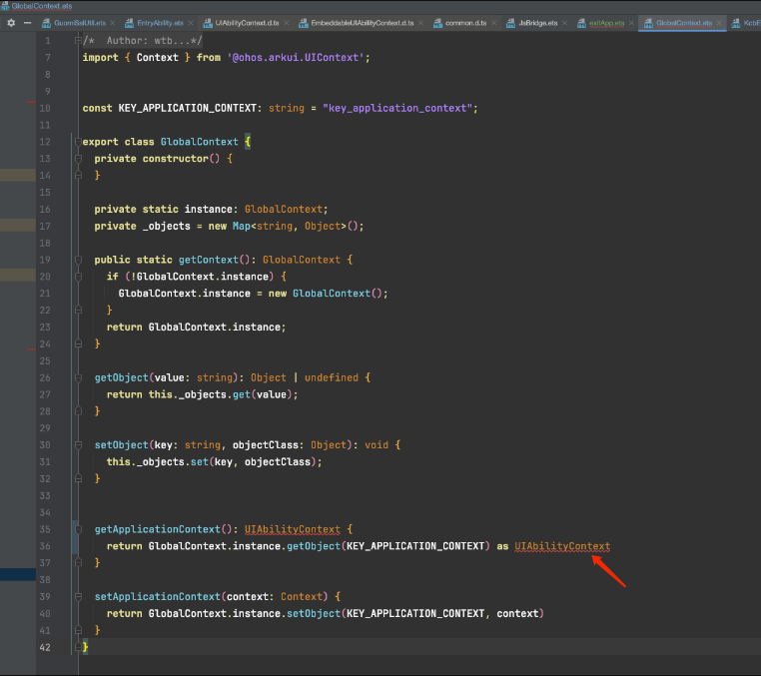The height and width of the screenshot is (676, 761).
Task: Click the GlobalContext.ets file icon in tab
Action: pyautogui.click(x=647, y=22)
